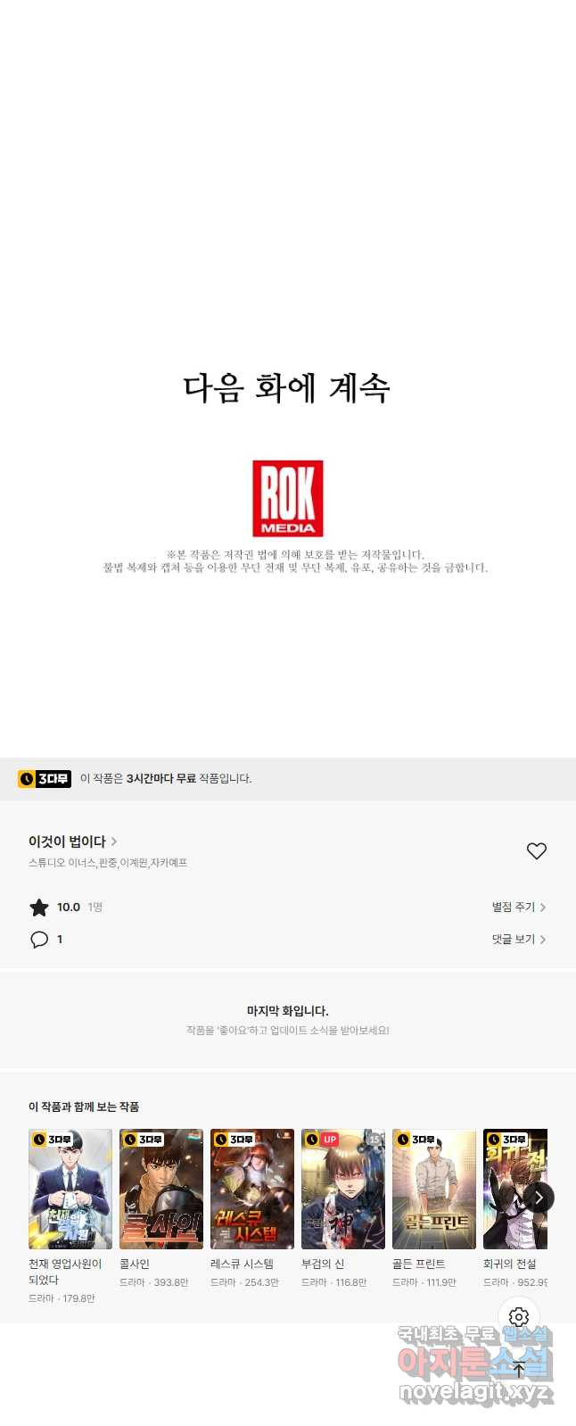Toggle the heart favorite icon
This screenshot has height=1426, width=576.
(x=536, y=851)
